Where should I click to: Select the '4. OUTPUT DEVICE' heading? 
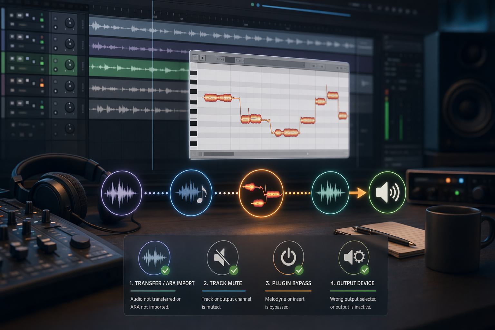point(352,283)
